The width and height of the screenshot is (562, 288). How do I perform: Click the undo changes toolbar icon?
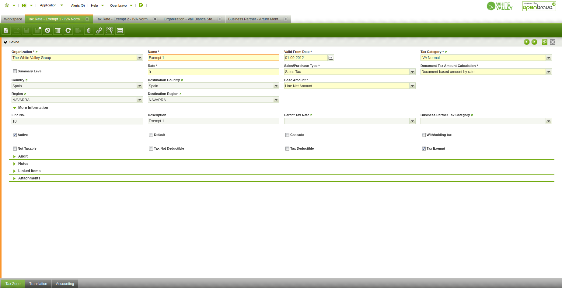(47, 30)
